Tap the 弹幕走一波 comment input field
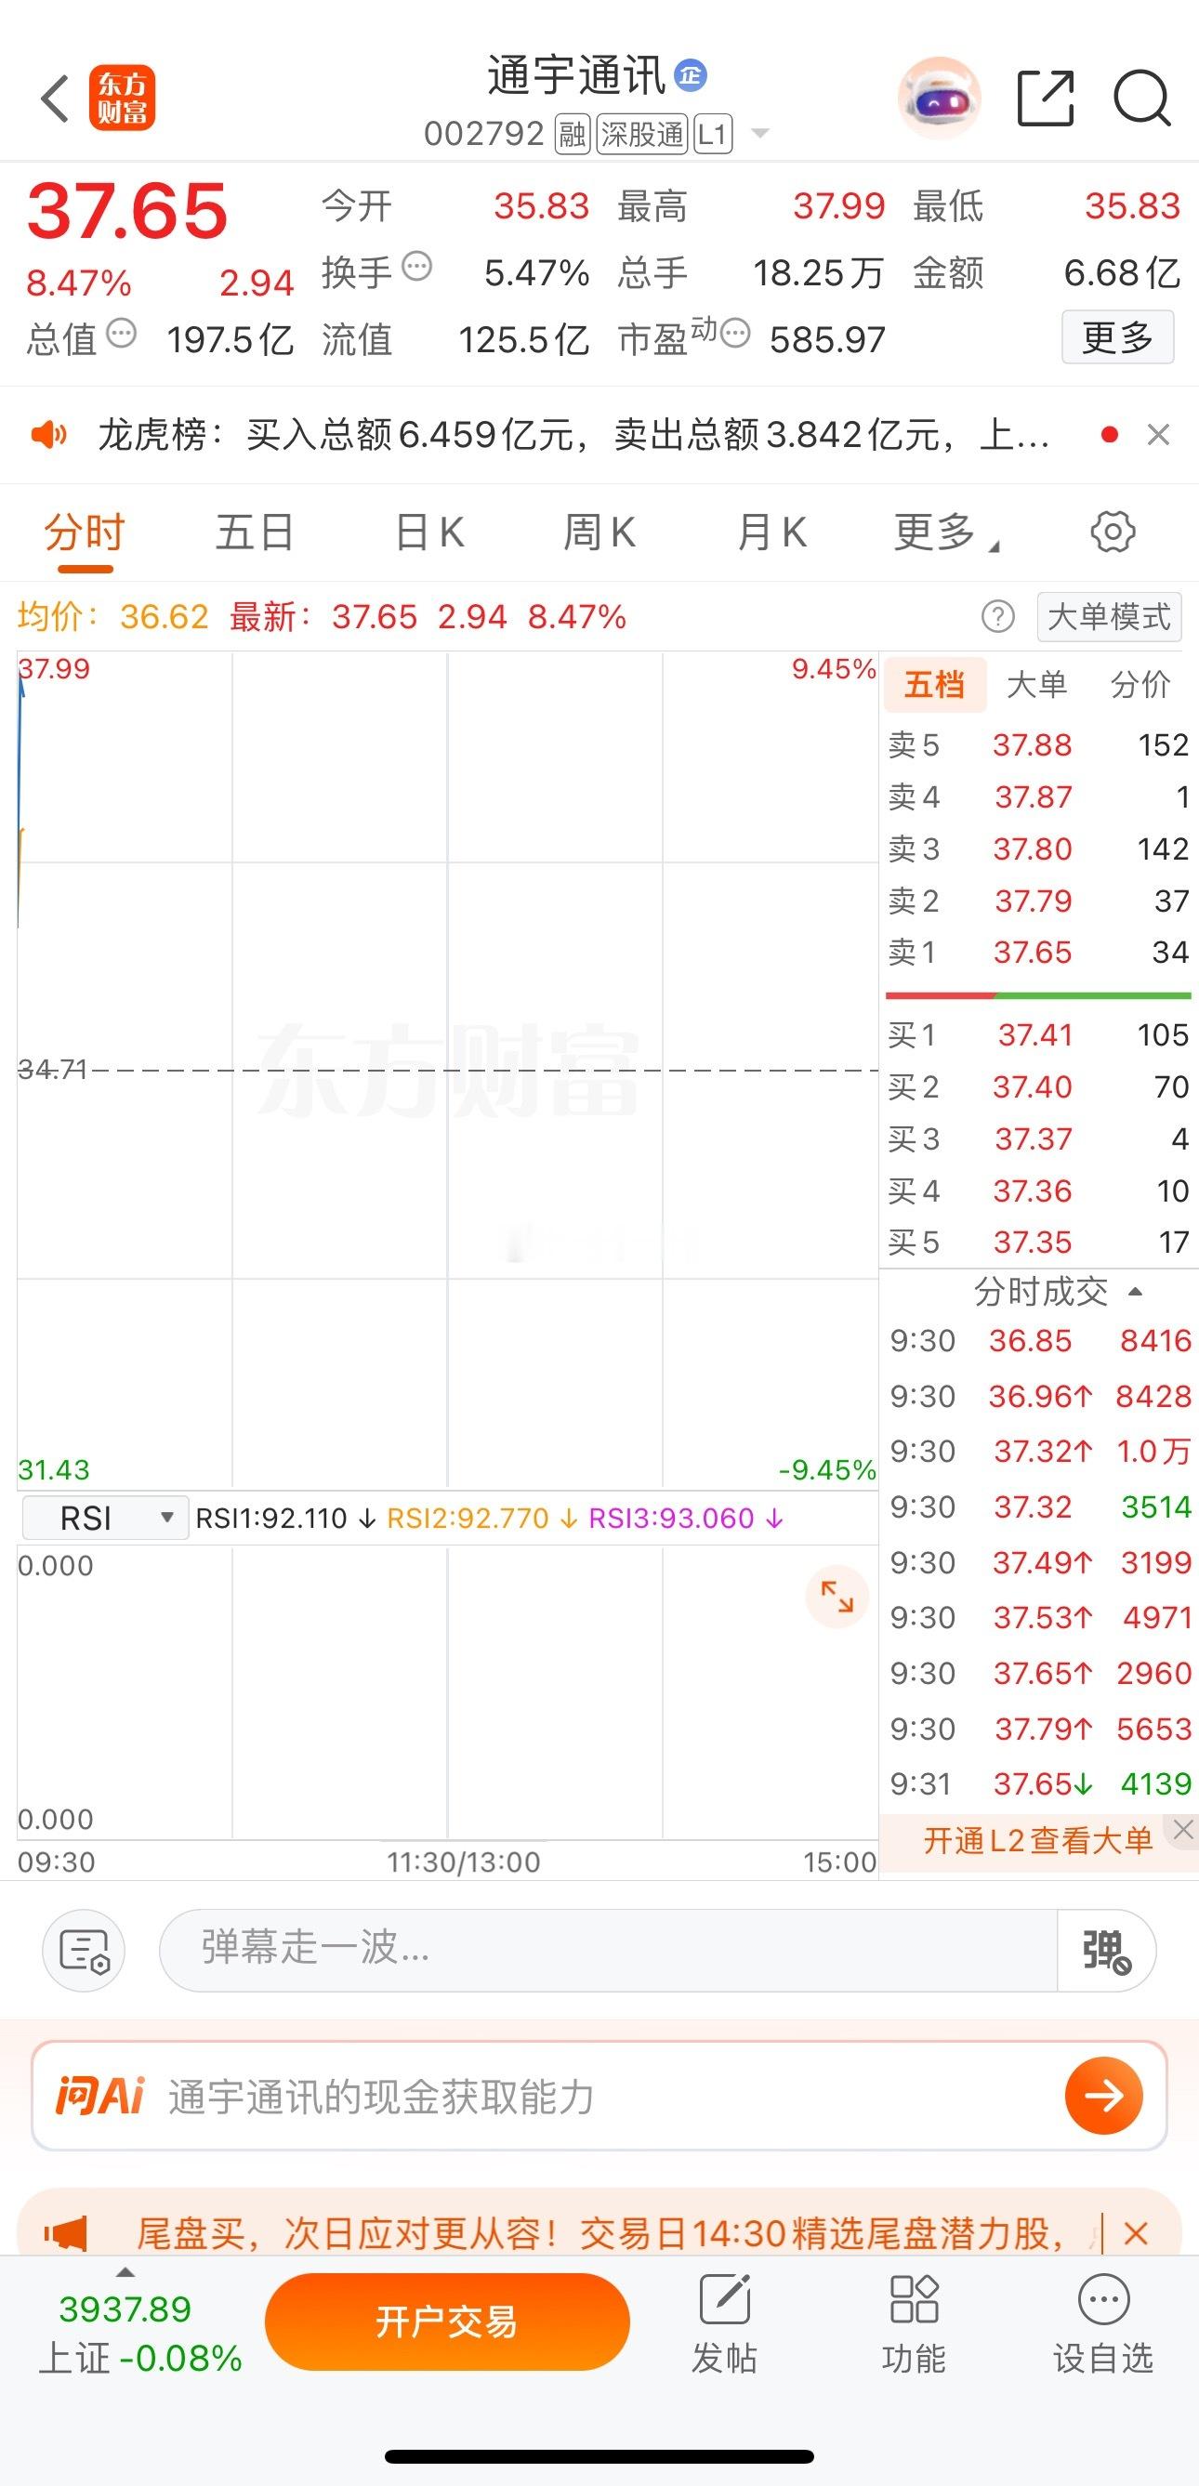The image size is (1199, 2486). pos(608,1951)
